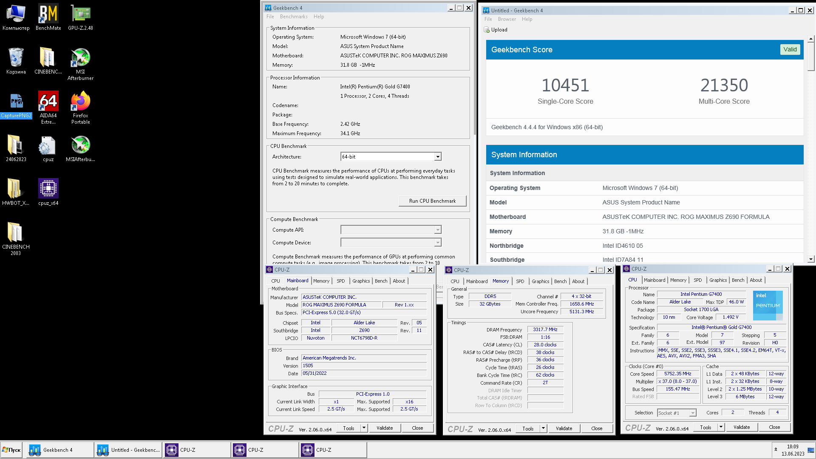
Task: Click the system clock showing 18:09
Action: [x=793, y=447]
